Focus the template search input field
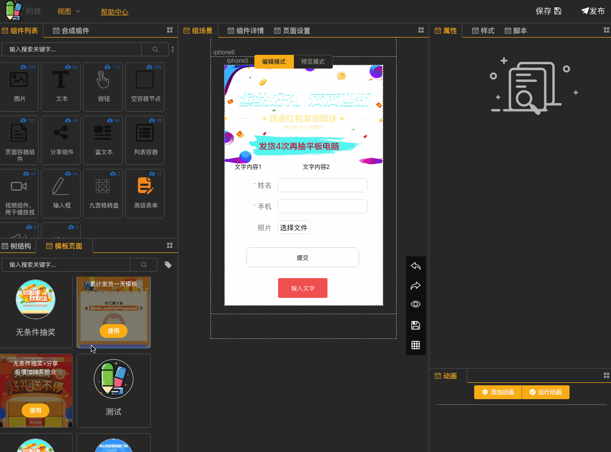Viewport: 611px width, 452px height. point(66,265)
